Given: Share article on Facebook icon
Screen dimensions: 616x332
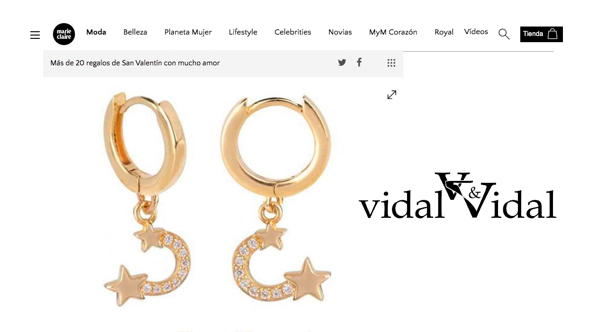Looking at the screenshot, I should 359,62.
